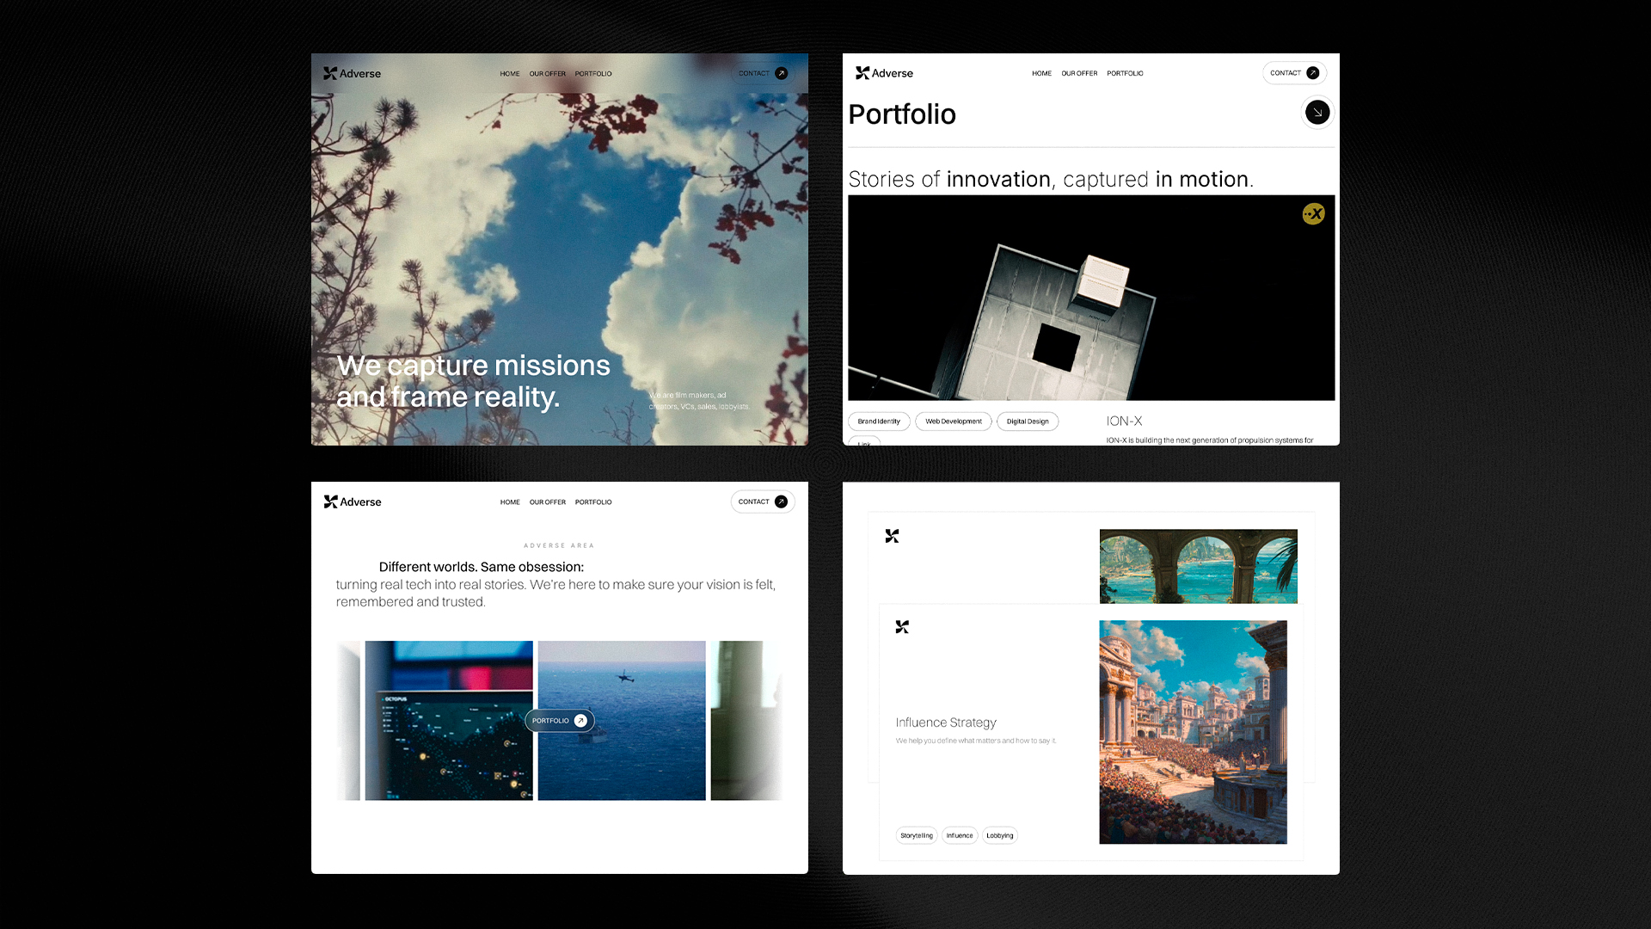1651x929 pixels.
Task: Select the Digital Design tag
Action: click(1027, 421)
